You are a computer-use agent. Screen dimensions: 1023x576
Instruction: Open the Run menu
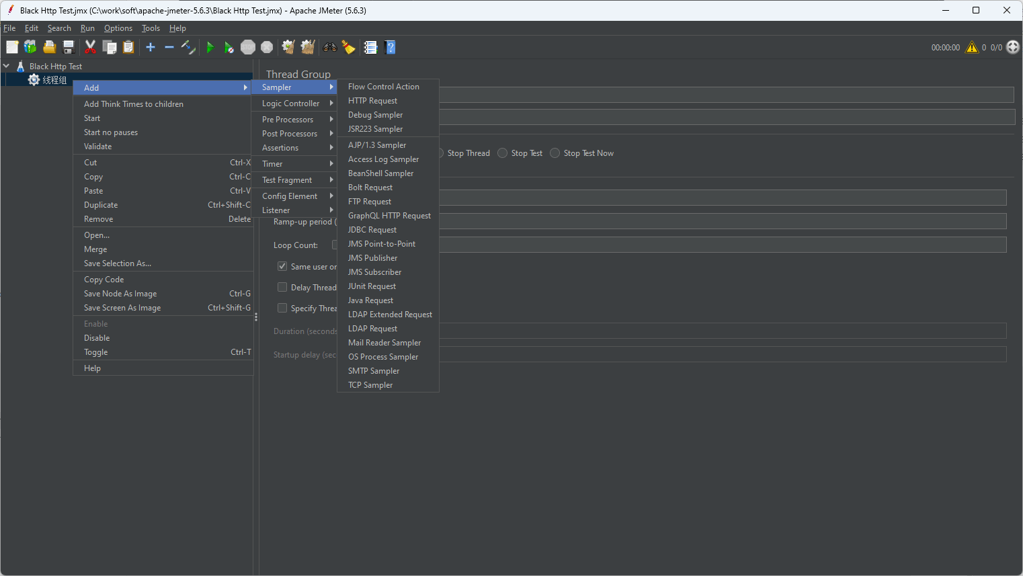[x=87, y=28]
